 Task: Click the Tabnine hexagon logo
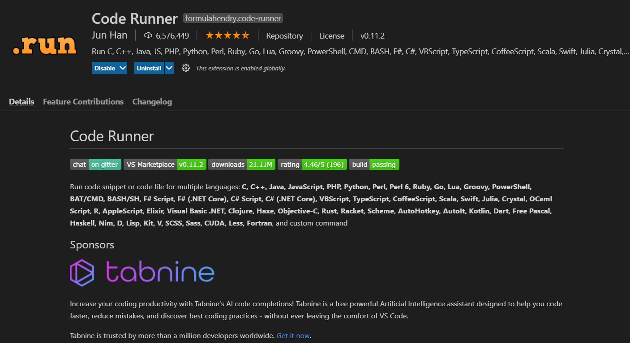(81, 272)
